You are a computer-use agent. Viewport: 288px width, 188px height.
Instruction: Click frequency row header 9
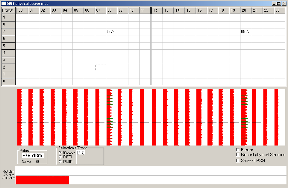pyautogui.click(x=9, y=18)
